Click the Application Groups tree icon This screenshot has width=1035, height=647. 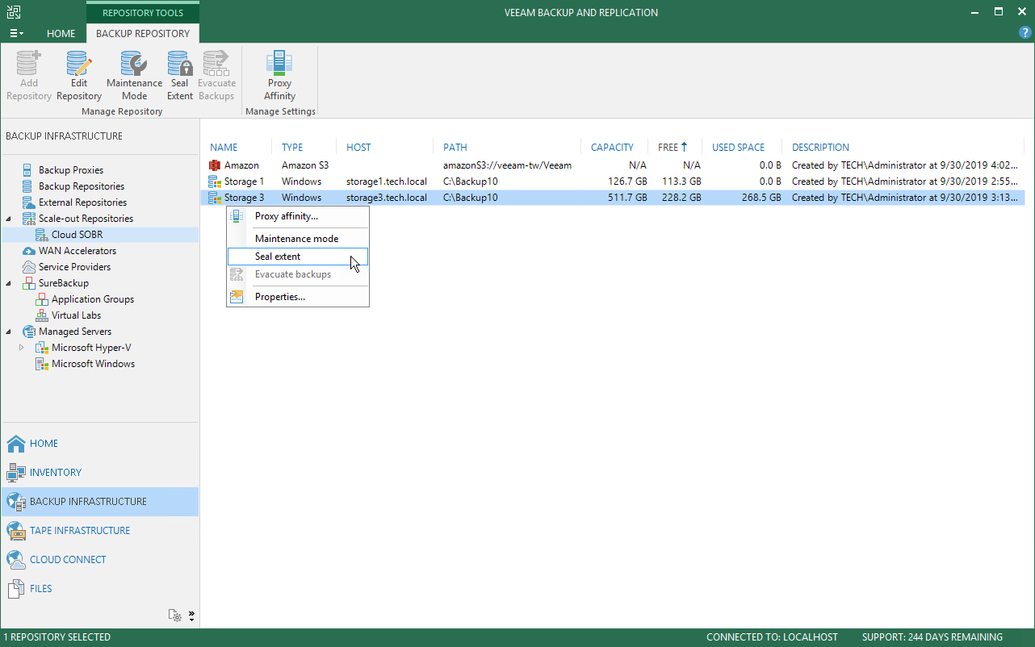tap(42, 299)
